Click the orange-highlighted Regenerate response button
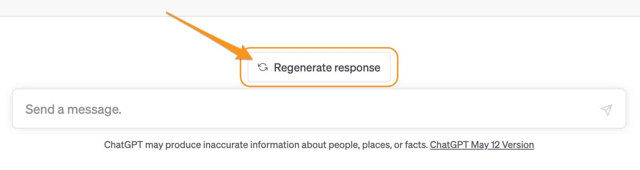 point(319,67)
